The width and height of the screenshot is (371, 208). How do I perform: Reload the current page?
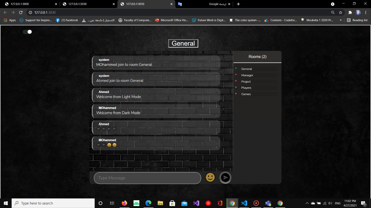(21, 12)
